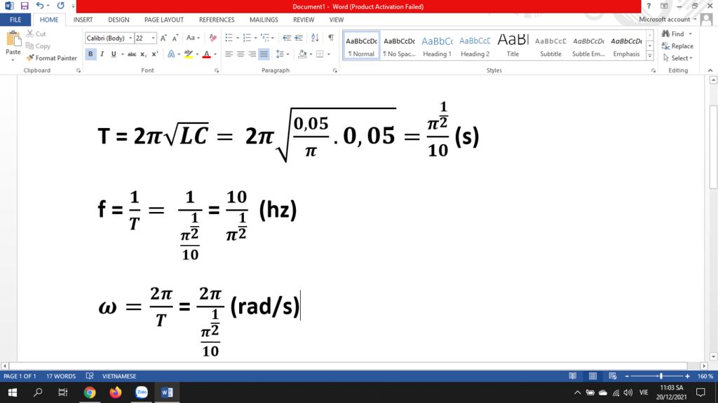718x403 pixels.
Task: Create a multilevel list
Action: click(265, 38)
